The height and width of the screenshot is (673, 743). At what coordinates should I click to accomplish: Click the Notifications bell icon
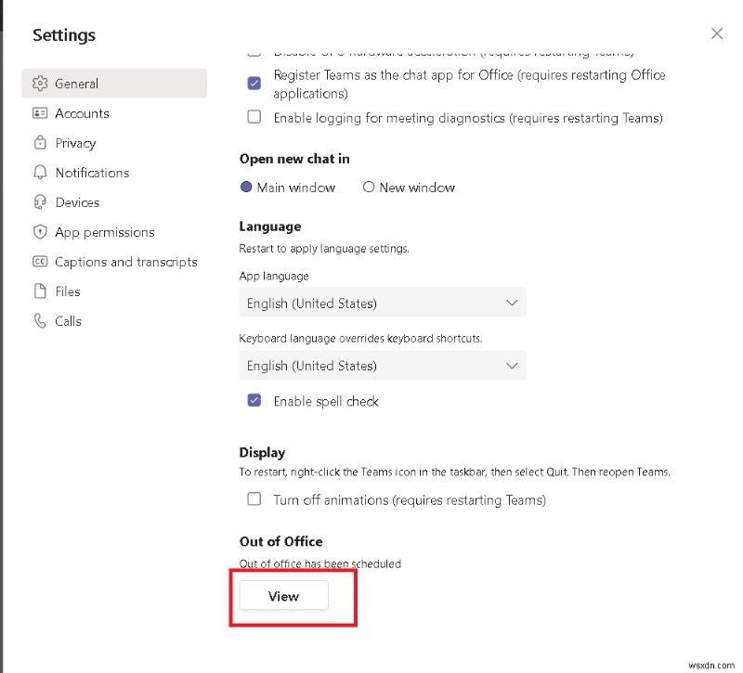click(40, 173)
